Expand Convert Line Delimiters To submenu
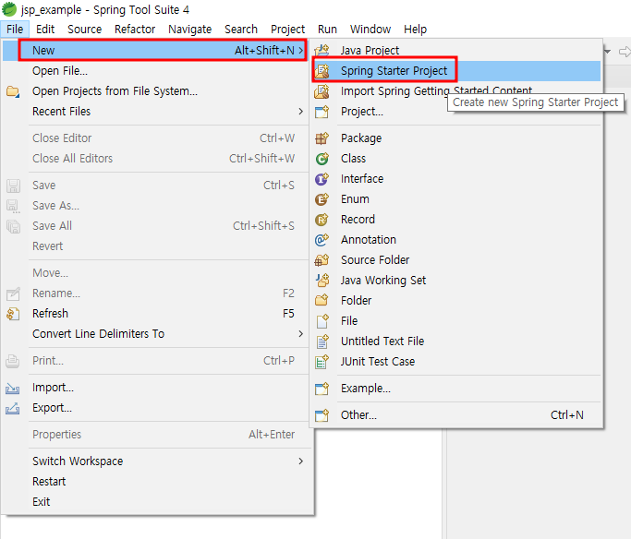The width and height of the screenshot is (631, 539). (x=300, y=333)
